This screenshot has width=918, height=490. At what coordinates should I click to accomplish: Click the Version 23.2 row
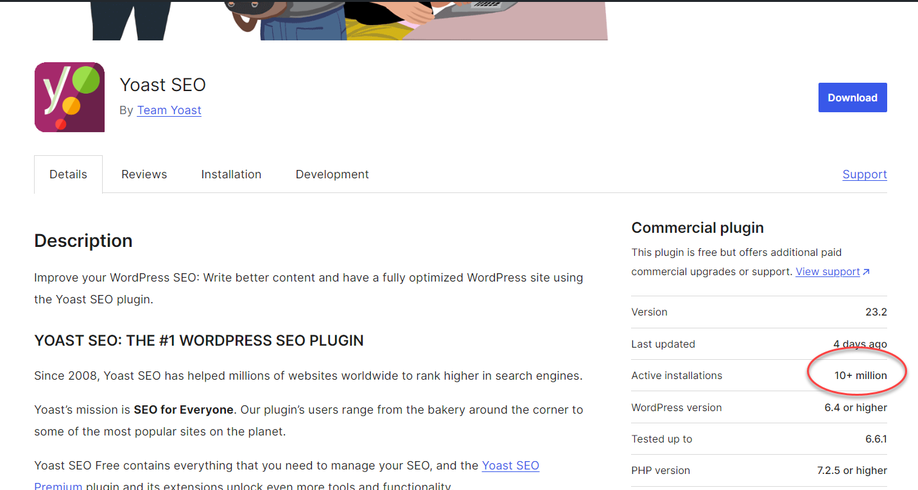(x=758, y=312)
